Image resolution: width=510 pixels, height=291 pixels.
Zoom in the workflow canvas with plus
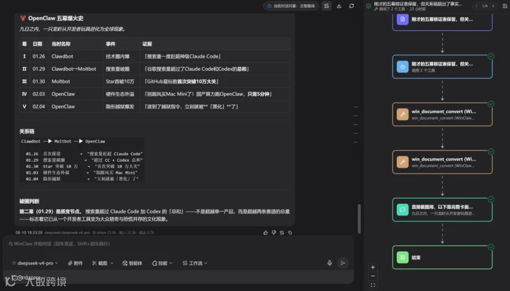(373, 267)
